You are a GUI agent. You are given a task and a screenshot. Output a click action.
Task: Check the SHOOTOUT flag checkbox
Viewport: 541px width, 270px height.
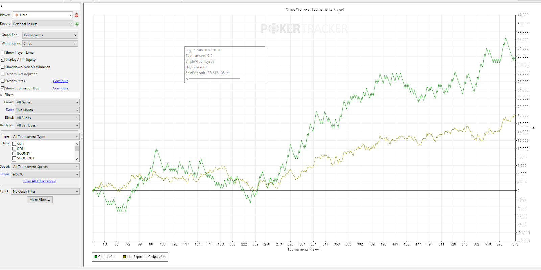click(14, 158)
